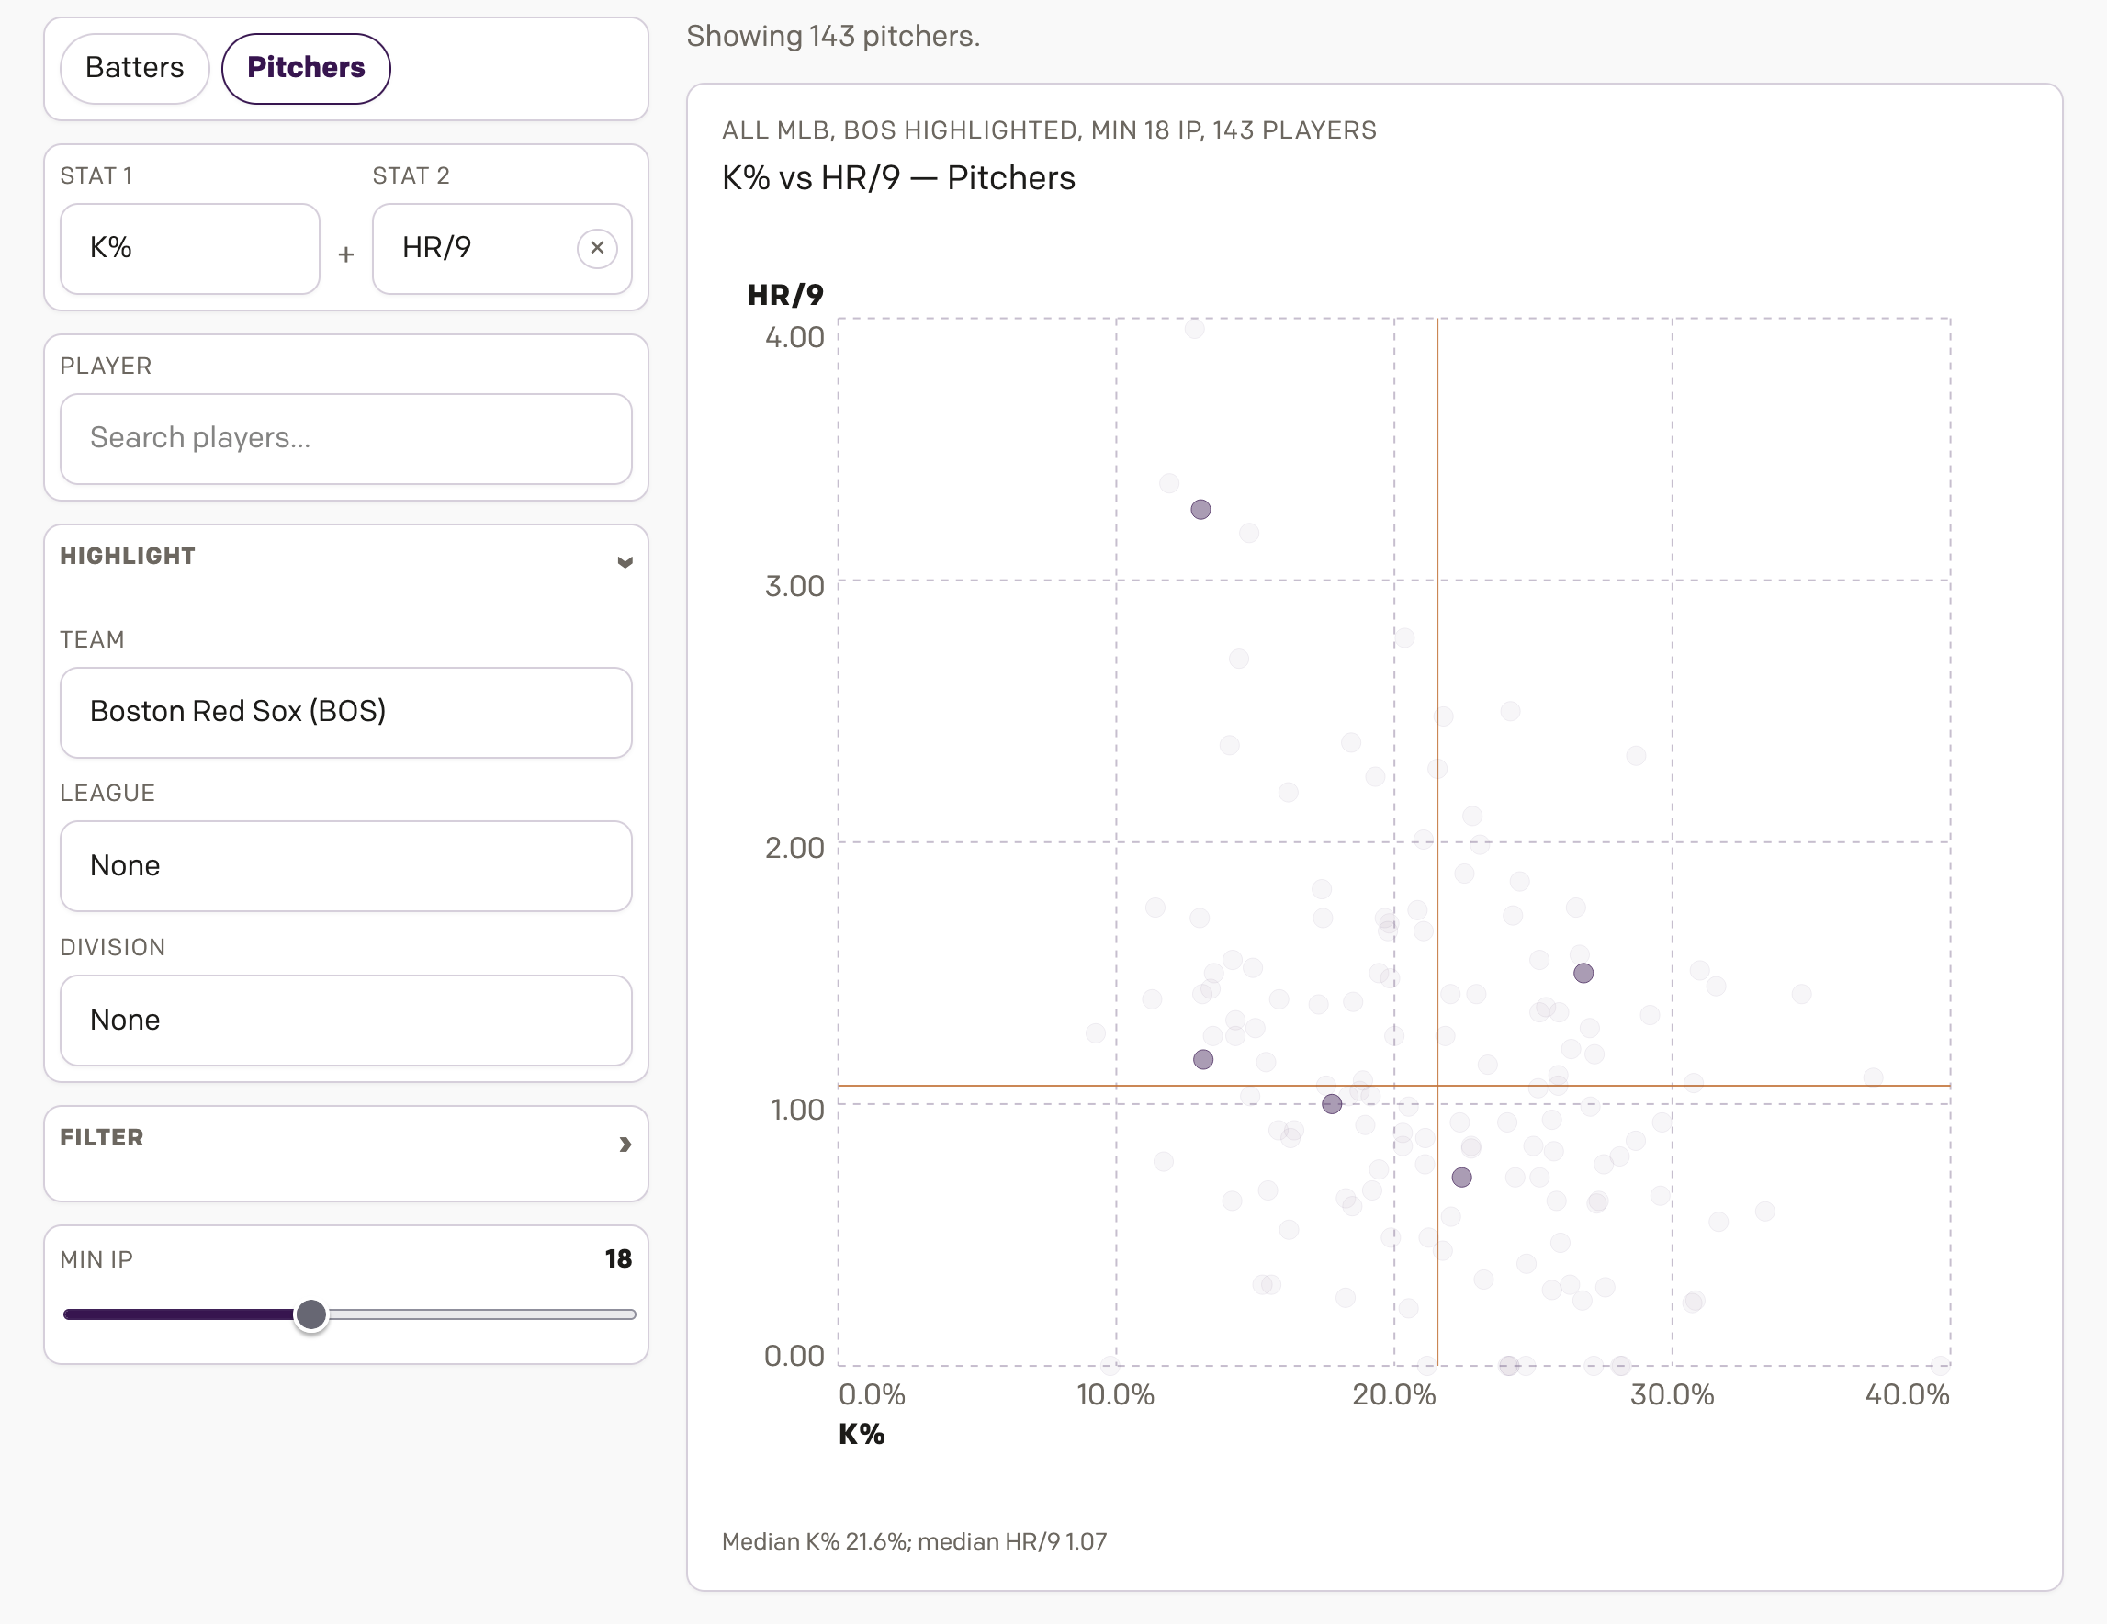Image resolution: width=2107 pixels, height=1624 pixels.
Task: Click the plus sign between stat selectors
Action: [x=346, y=254]
